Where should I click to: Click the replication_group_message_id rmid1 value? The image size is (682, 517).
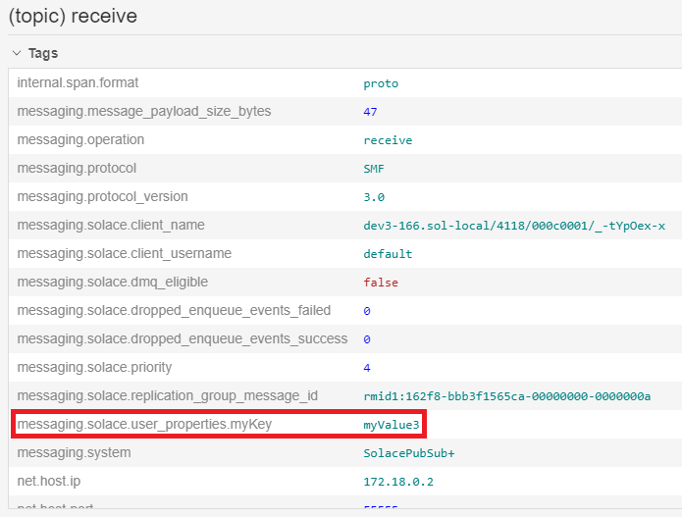[506, 396]
